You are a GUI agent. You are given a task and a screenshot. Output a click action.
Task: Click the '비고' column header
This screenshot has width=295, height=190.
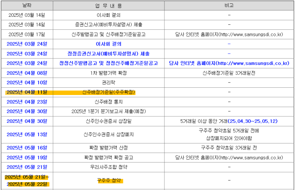pos(229,5)
